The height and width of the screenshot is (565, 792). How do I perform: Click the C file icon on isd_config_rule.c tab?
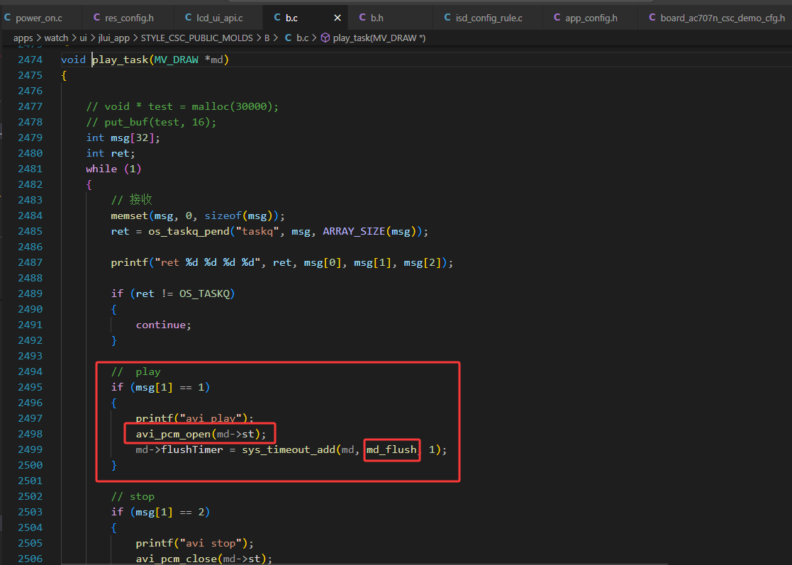click(x=447, y=18)
